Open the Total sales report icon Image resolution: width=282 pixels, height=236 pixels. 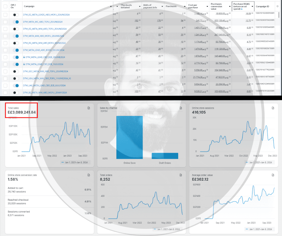point(89,108)
